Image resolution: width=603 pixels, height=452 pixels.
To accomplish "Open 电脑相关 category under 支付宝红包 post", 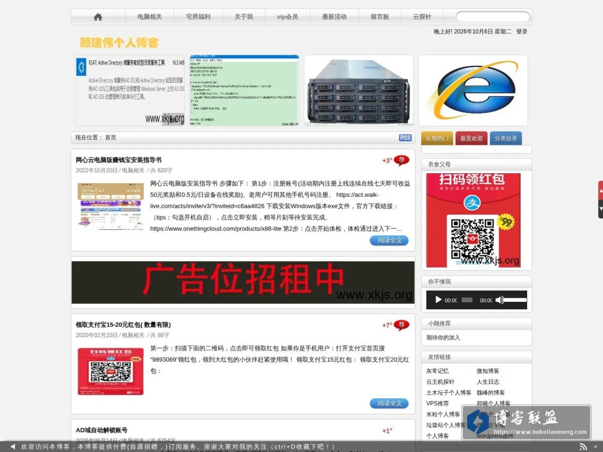I will pyautogui.click(x=133, y=335).
